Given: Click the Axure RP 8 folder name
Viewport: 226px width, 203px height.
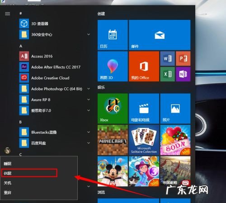Looking at the screenshot, I should [x=41, y=99].
